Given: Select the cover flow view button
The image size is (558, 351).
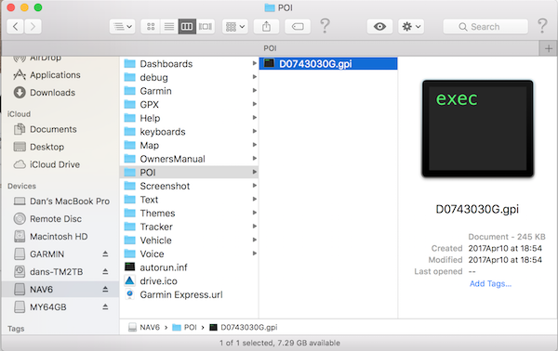Looking at the screenshot, I should [206, 27].
